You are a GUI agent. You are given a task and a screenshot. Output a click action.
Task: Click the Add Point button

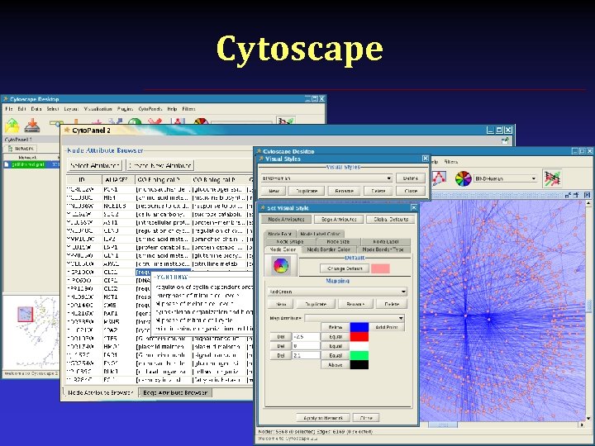click(387, 327)
